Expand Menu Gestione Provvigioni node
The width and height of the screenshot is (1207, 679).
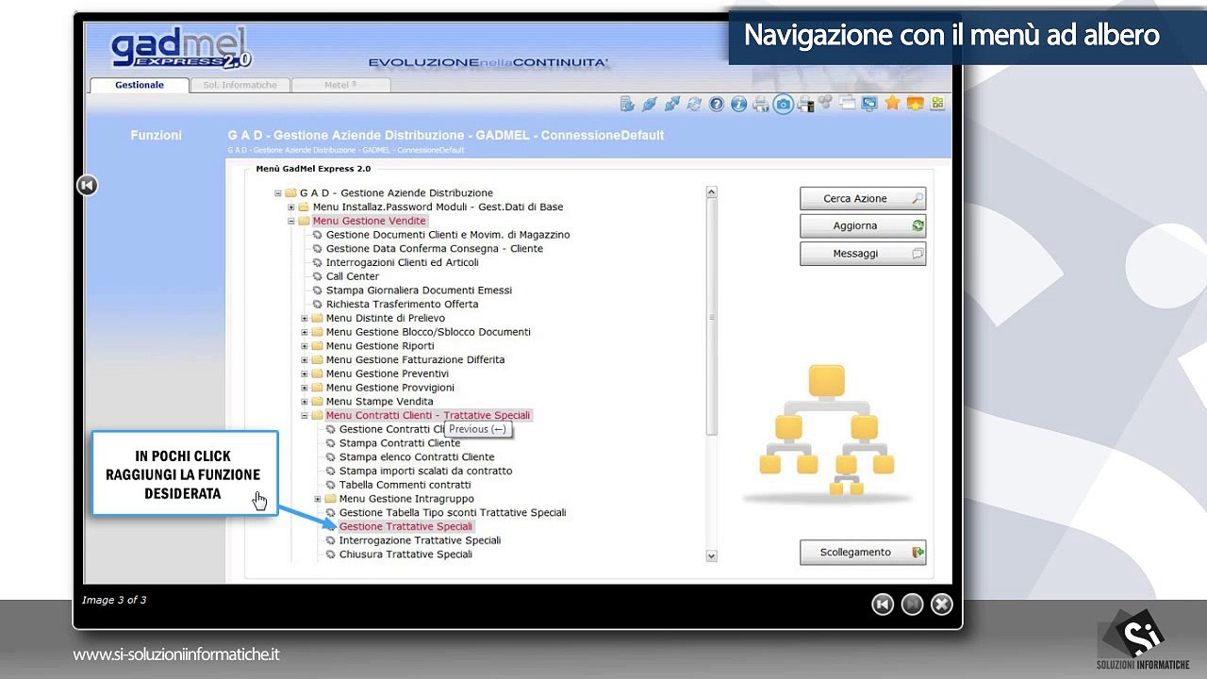click(305, 388)
